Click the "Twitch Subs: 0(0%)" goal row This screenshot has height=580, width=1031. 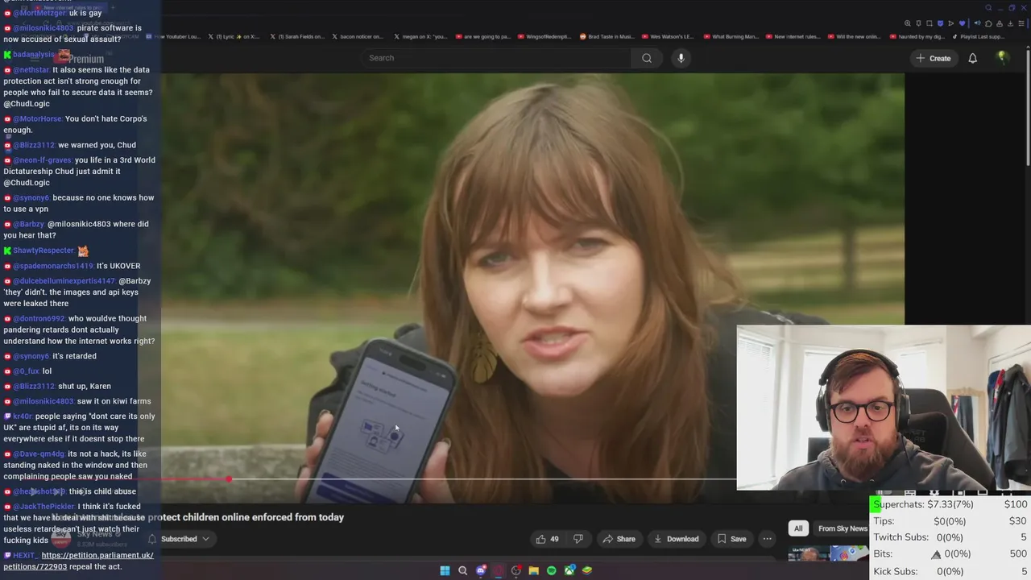coord(950,537)
